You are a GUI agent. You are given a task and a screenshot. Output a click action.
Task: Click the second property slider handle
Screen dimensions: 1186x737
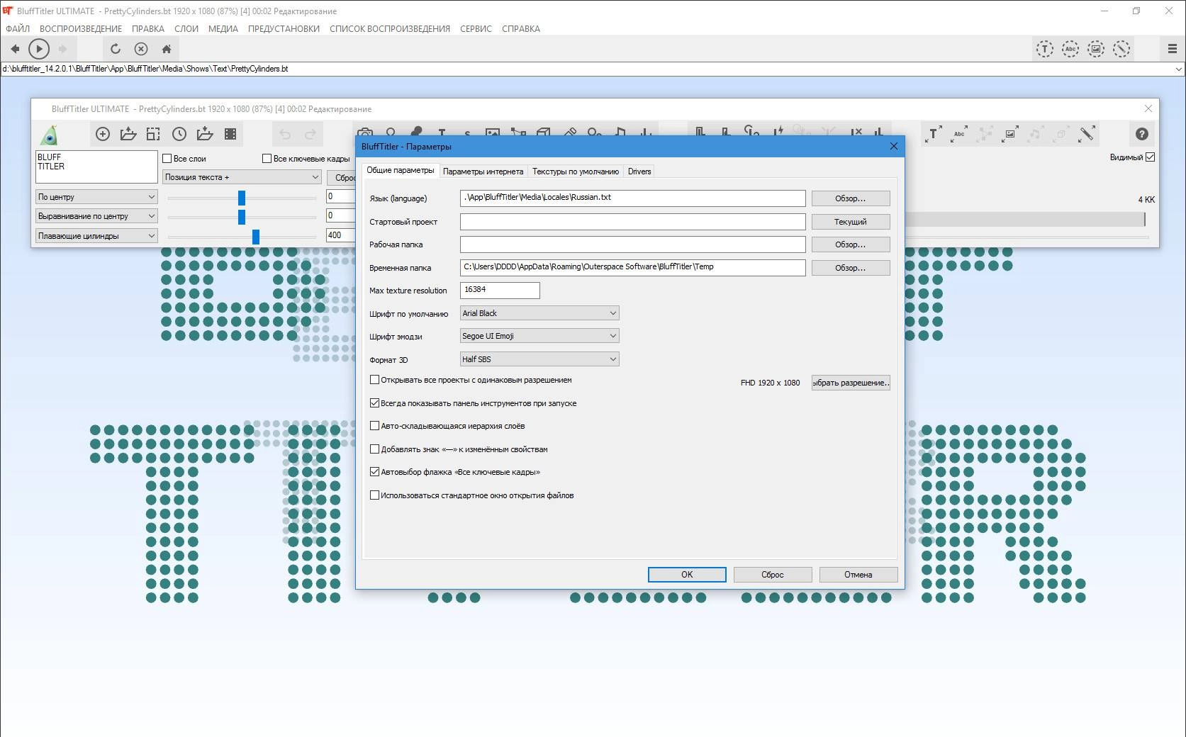point(242,217)
